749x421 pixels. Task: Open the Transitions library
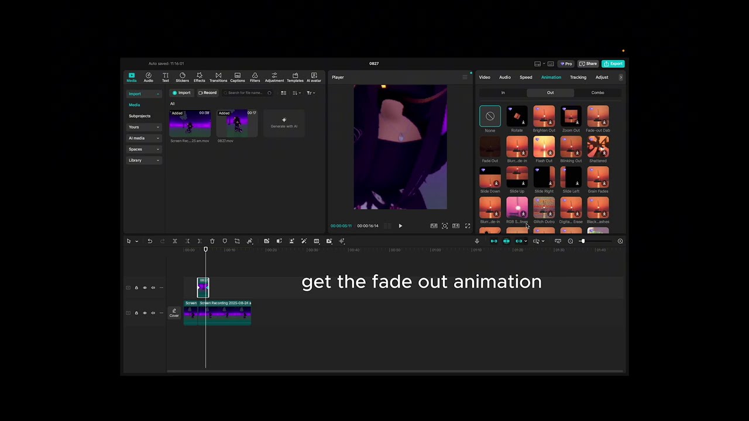(218, 77)
